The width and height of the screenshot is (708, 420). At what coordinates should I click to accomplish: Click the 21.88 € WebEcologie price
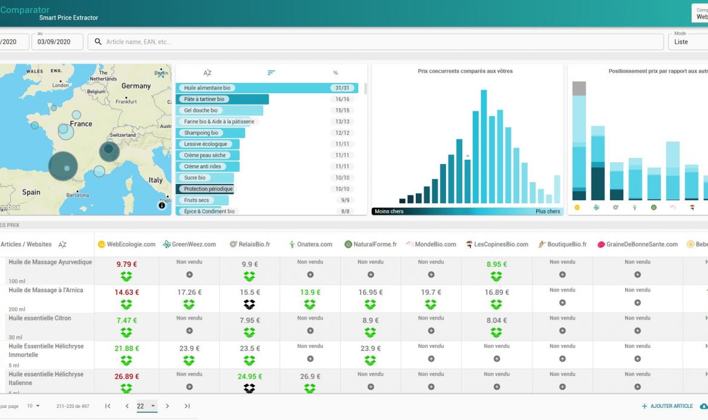point(126,348)
